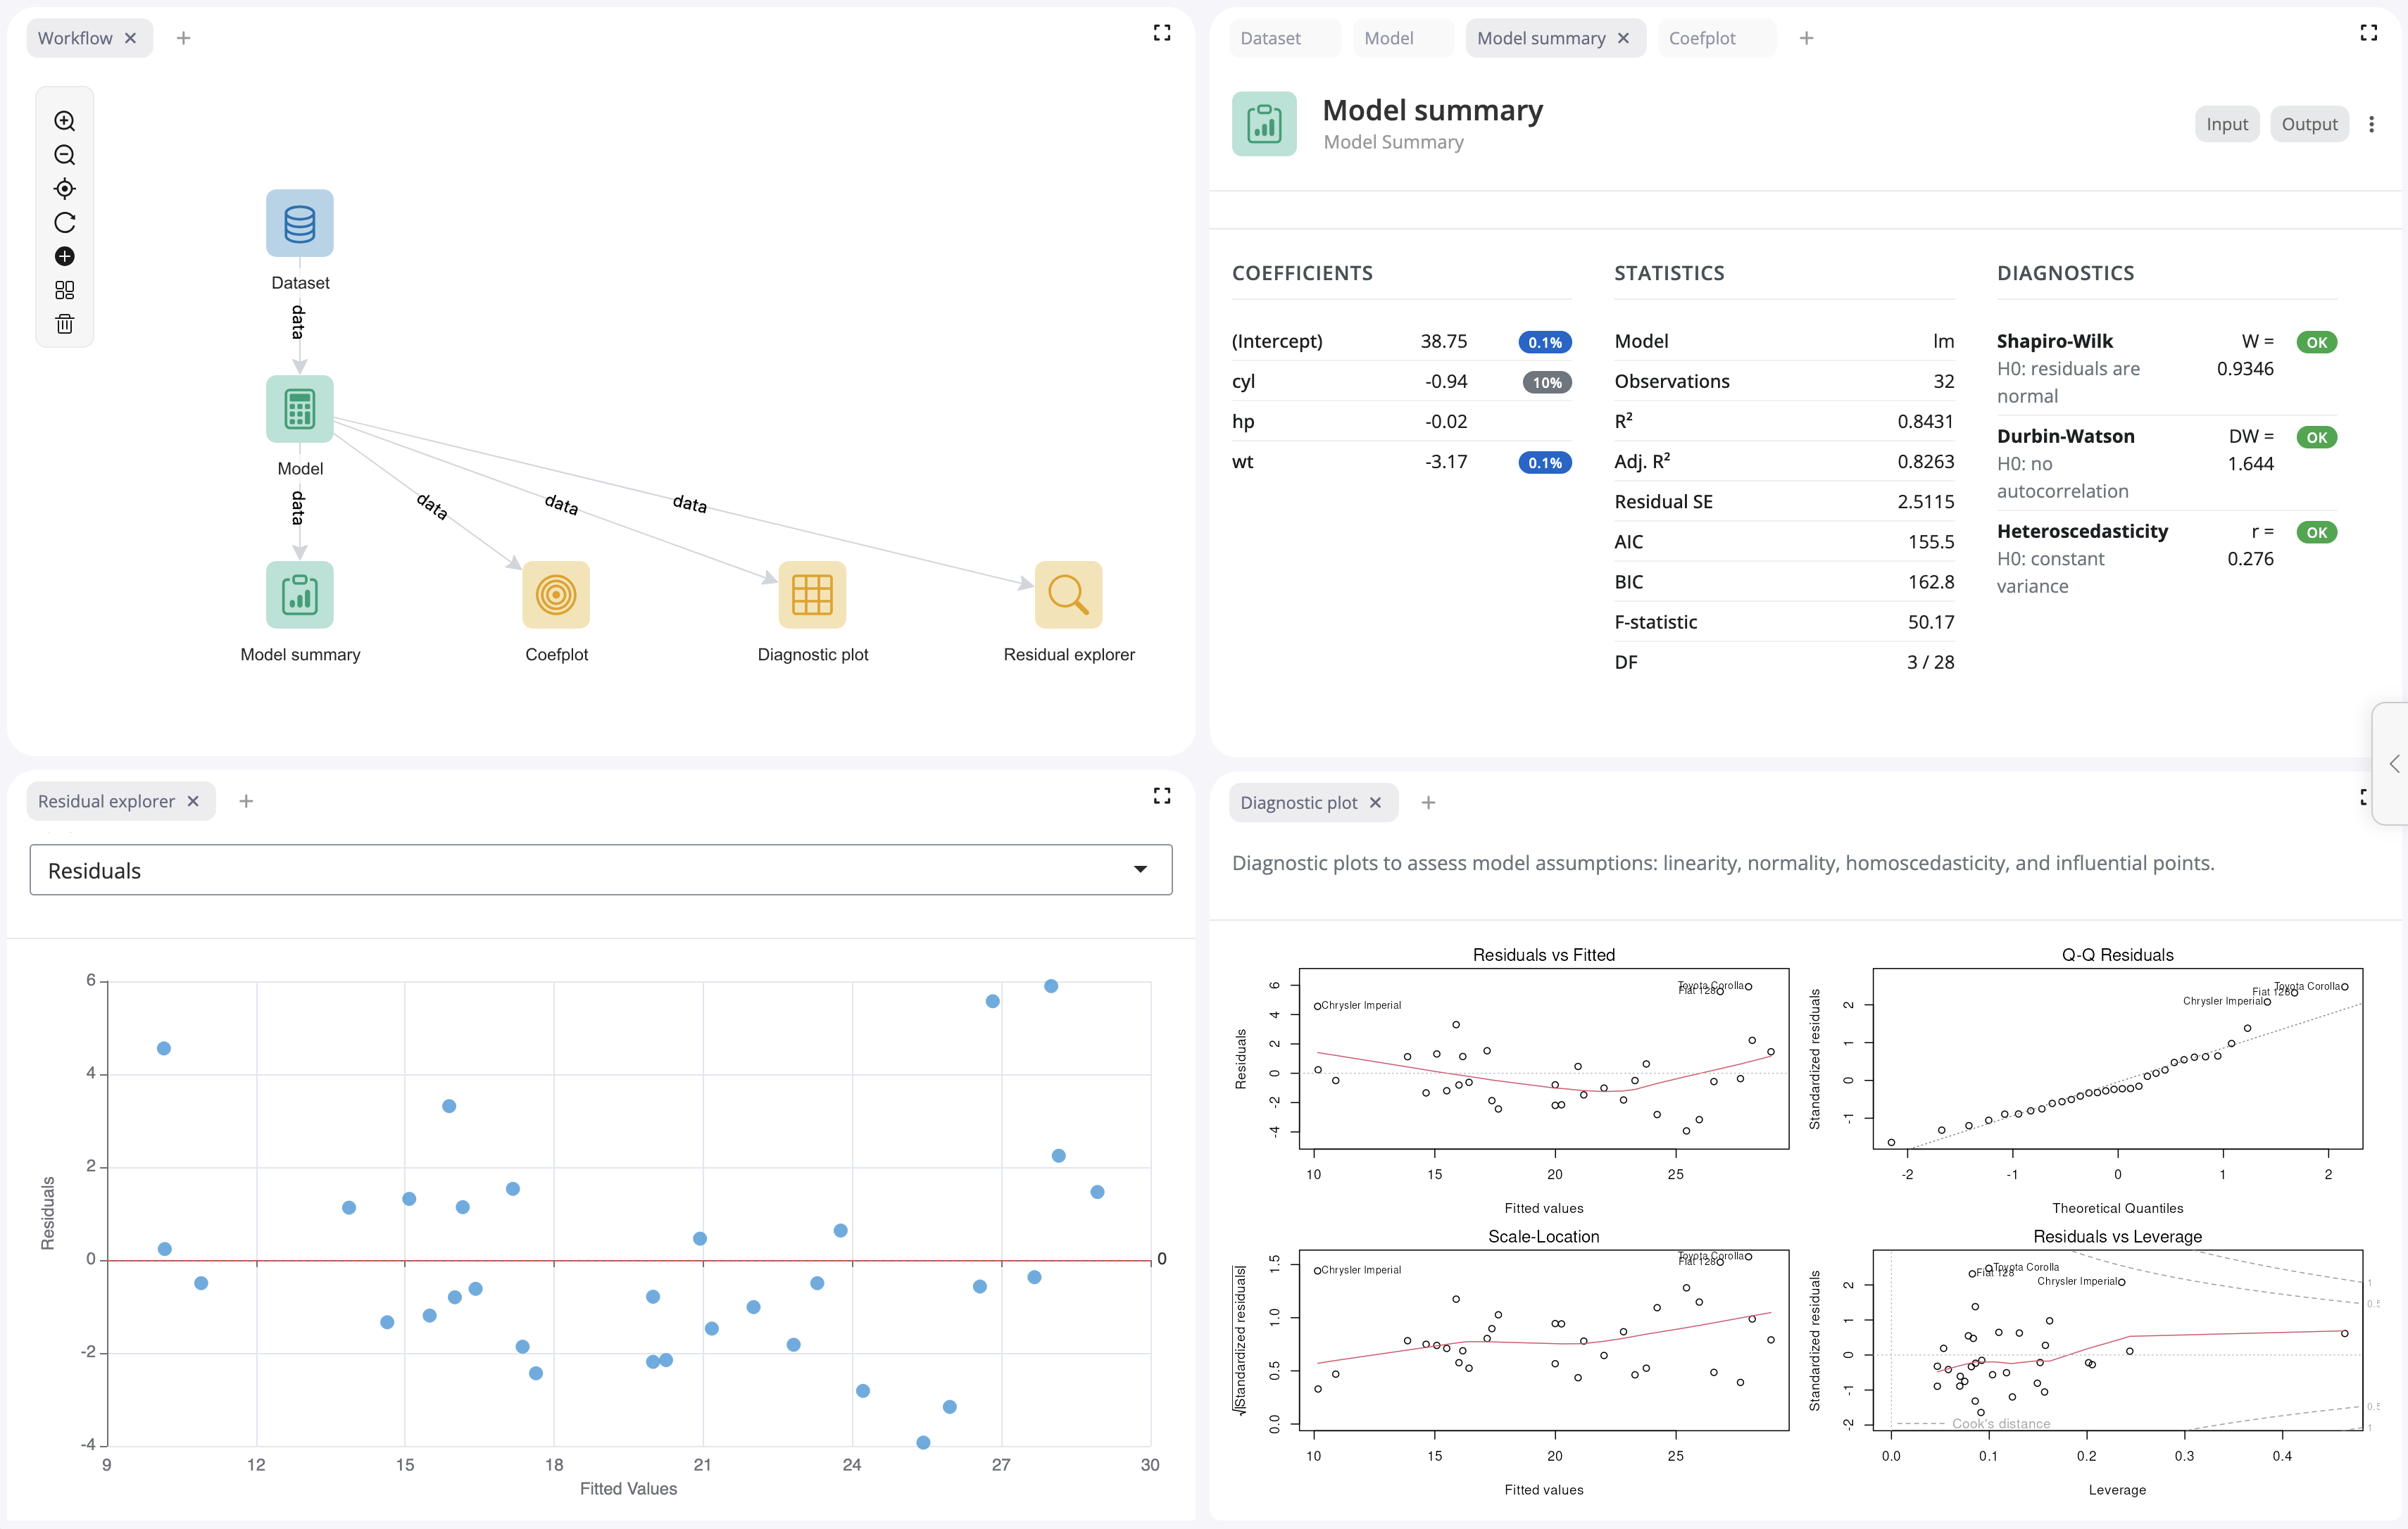This screenshot has width=2408, height=1529.
Task: Refresh the workflow layout
Action: point(64,222)
